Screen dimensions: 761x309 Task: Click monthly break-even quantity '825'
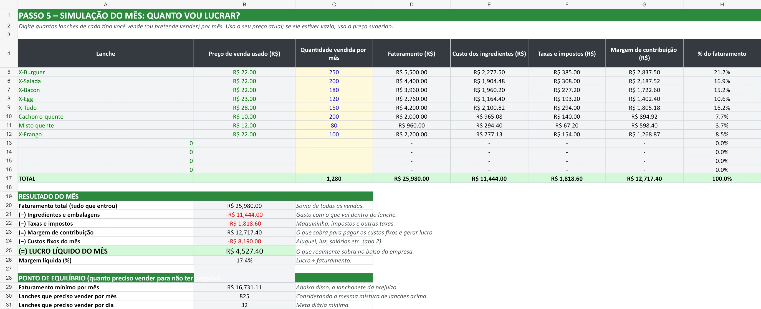[244, 296]
